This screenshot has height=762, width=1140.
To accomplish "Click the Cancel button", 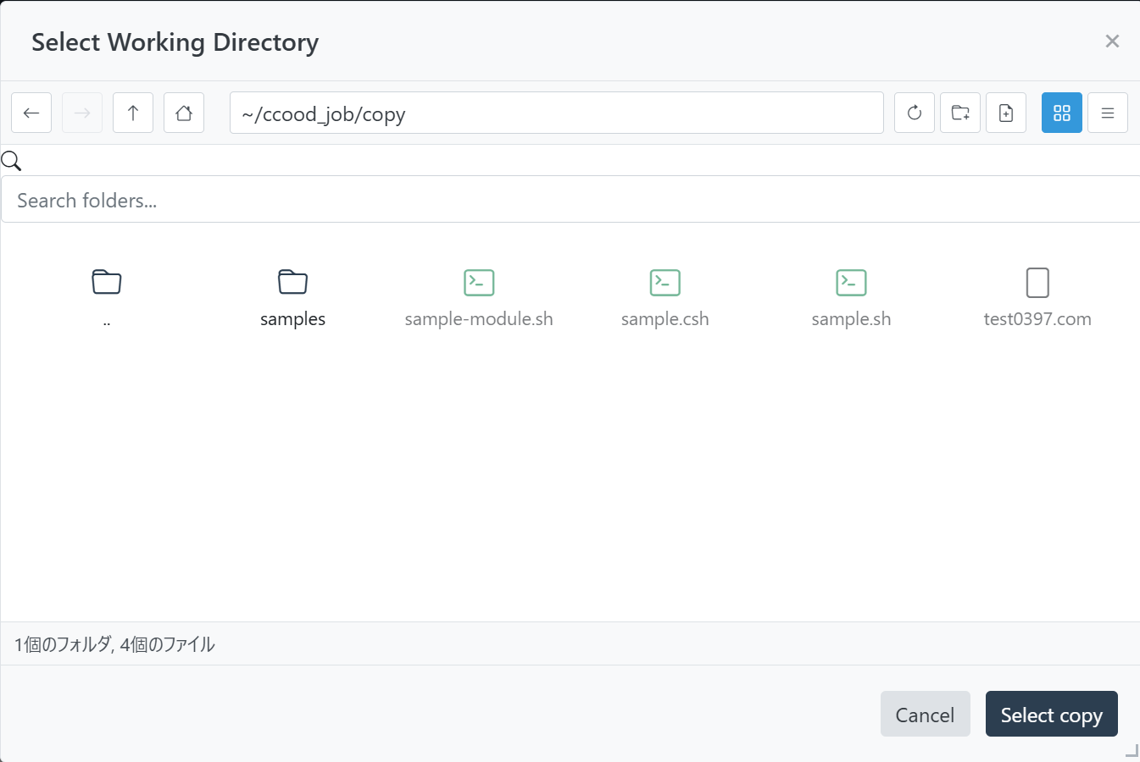I will coord(926,714).
